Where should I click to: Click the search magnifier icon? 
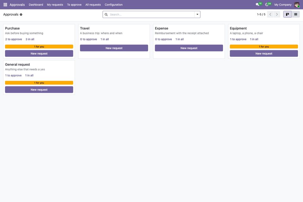pyautogui.click(x=106, y=15)
